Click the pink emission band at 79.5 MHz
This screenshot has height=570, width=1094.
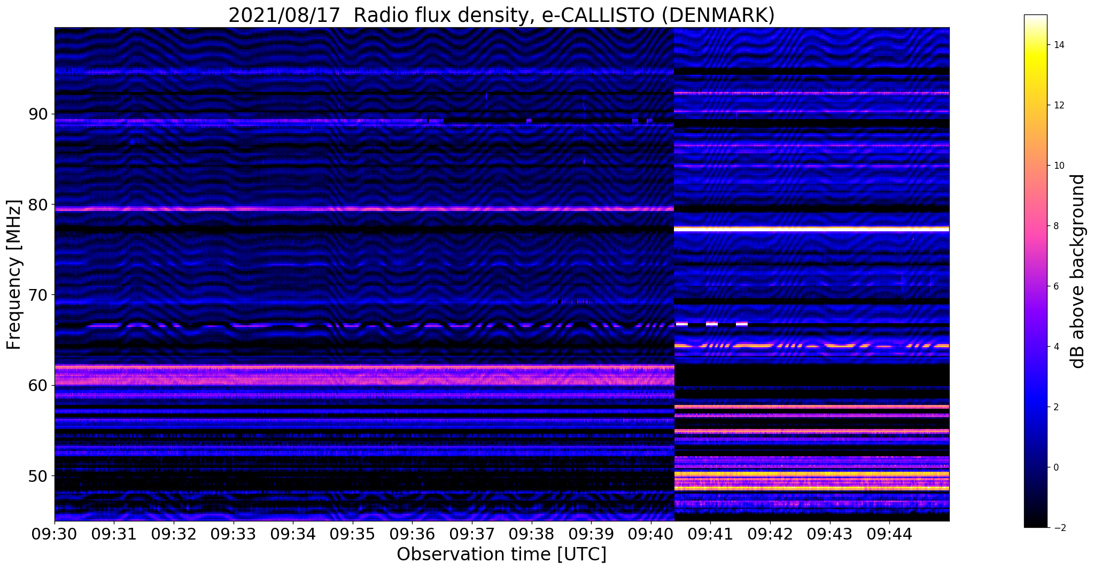click(x=364, y=209)
